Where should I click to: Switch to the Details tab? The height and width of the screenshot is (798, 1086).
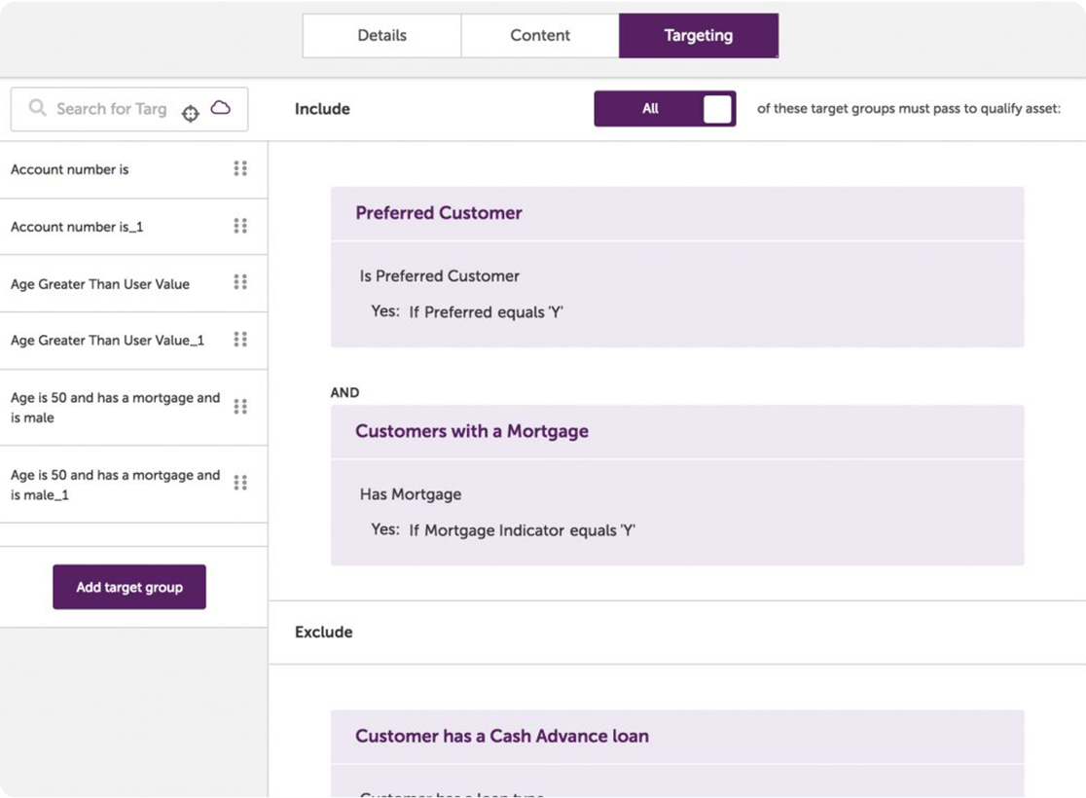pyautogui.click(x=381, y=35)
